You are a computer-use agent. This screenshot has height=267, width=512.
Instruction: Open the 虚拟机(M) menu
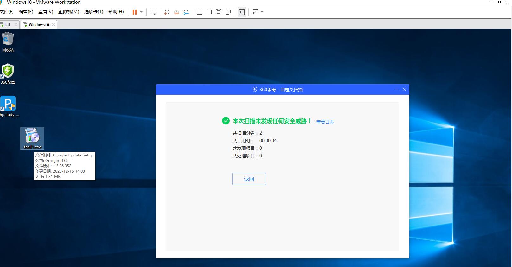pyautogui.click(x=68, y=12)
